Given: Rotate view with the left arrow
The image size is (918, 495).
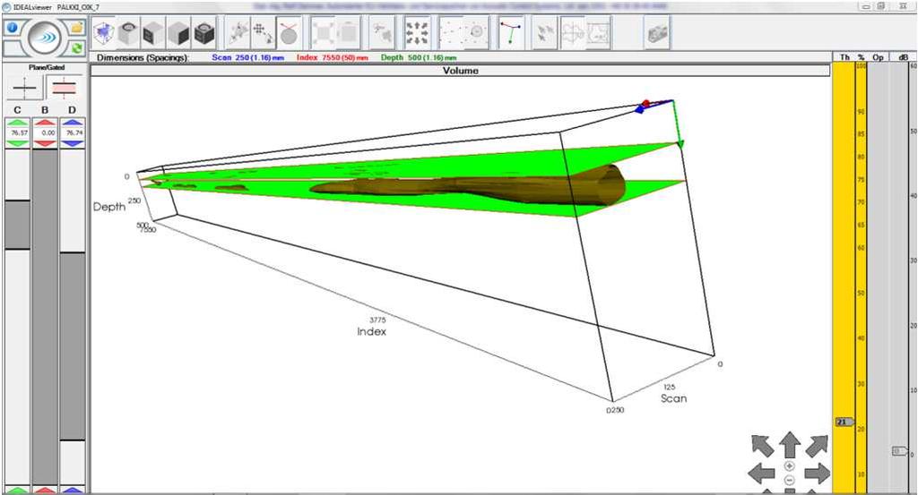Looking at the screenshot, I should click(x=762, y=473).
